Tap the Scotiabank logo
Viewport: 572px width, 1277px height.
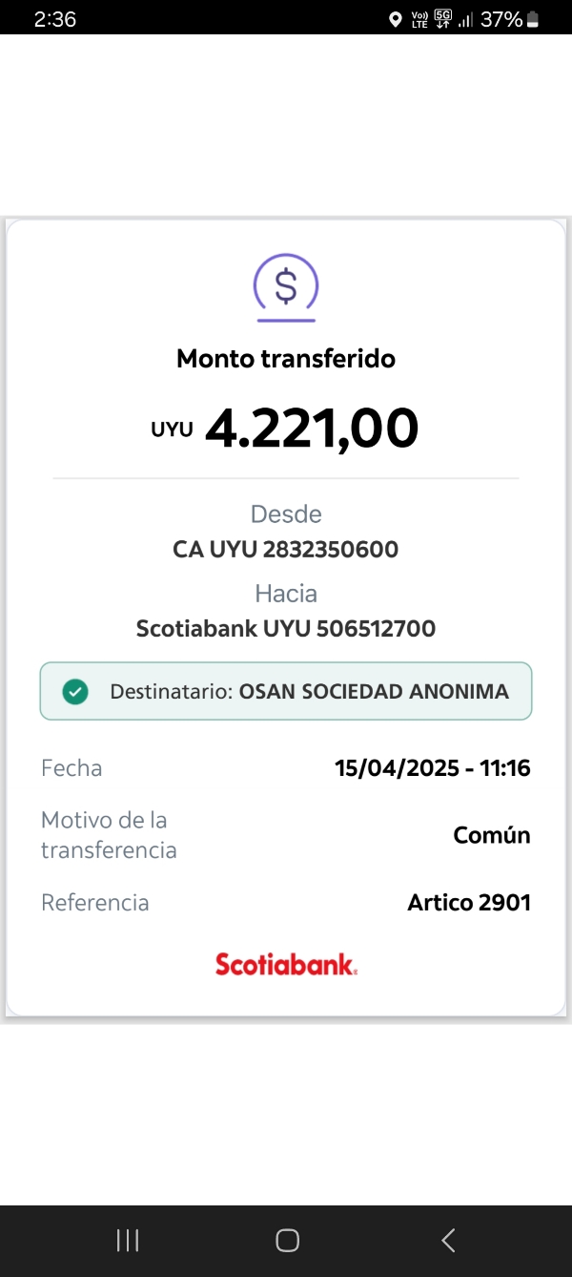[x=286, y=964]
